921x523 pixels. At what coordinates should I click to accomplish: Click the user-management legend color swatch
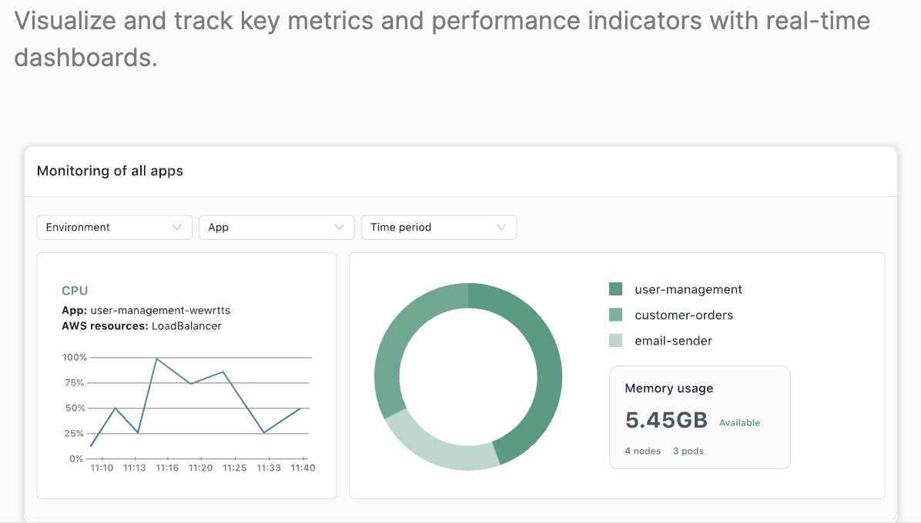coord(615,288)
